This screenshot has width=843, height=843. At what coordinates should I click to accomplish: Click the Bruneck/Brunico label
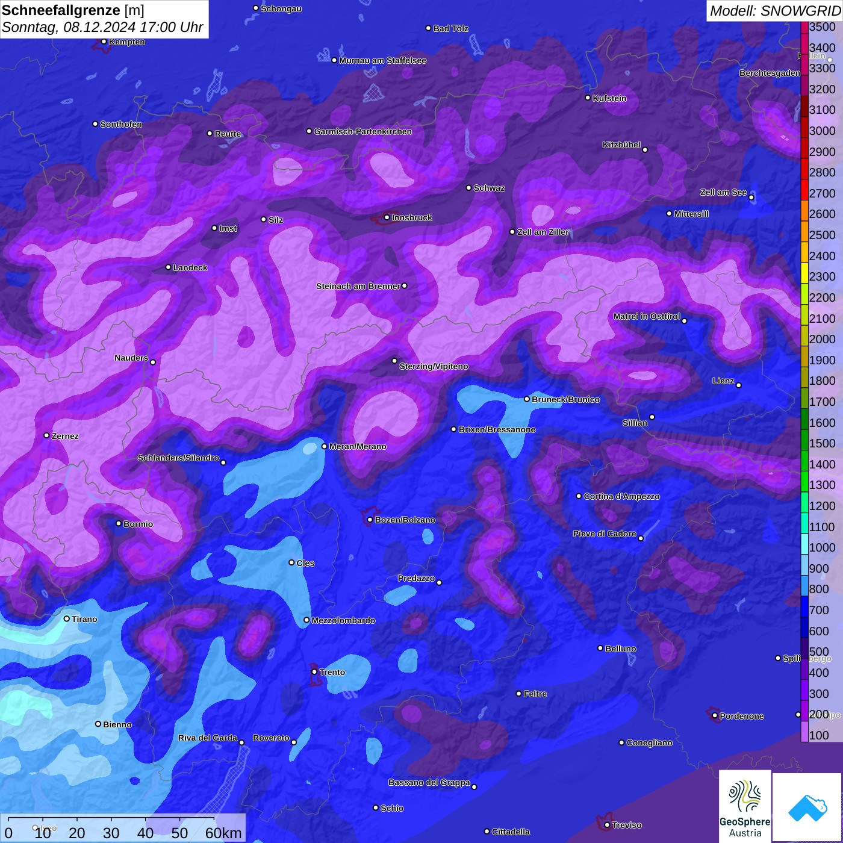point(565,399)
